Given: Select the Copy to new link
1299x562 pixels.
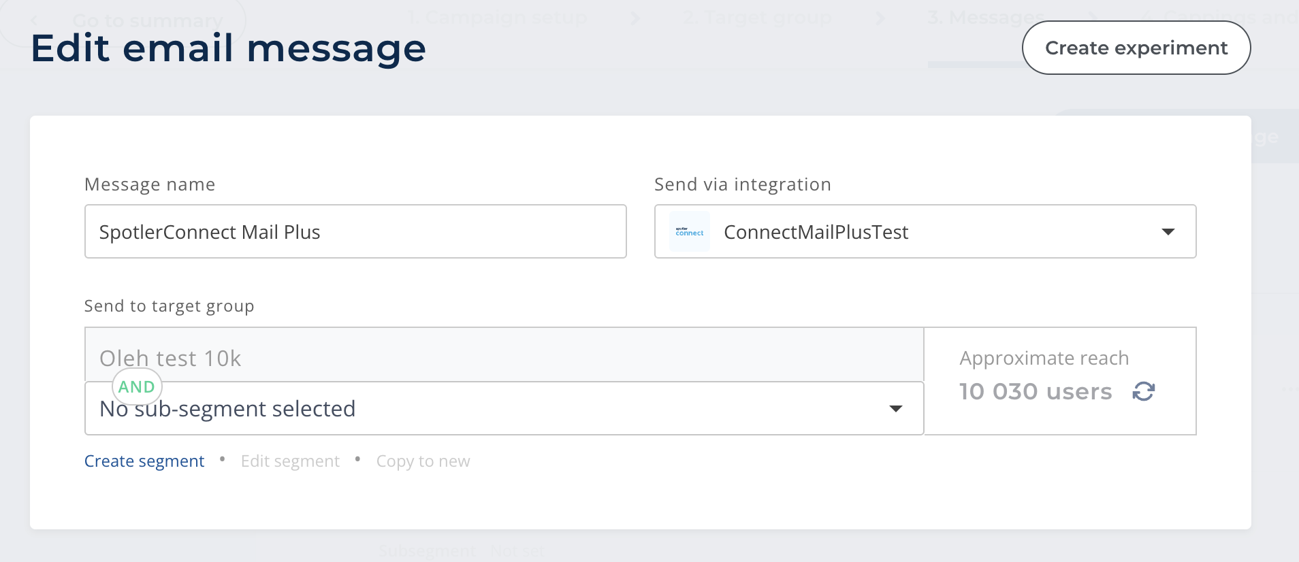Looking at the screenshot, I should (x=423, y=461).
